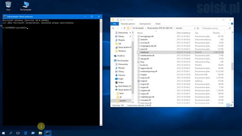Open recent locations dropdown beside forward arrow
This screenshot has height=136, width=242.
click(x=121, y=28)
